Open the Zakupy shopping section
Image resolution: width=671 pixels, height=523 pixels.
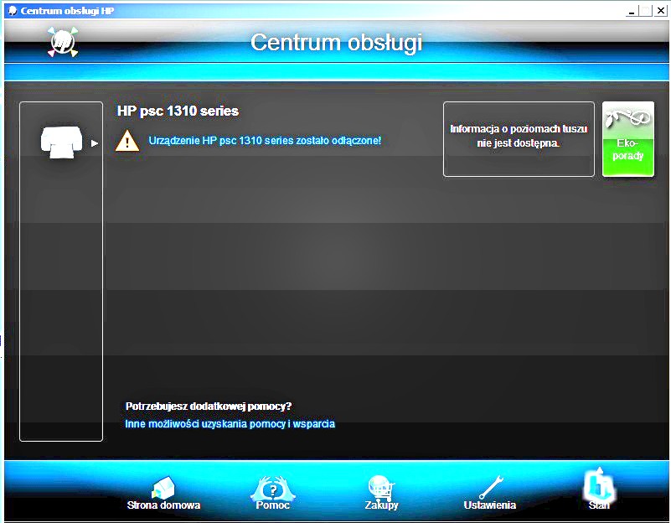point(382,494)
